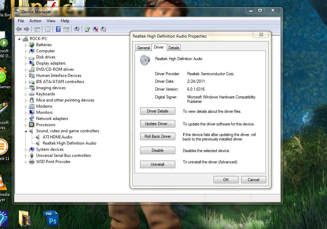Select the PSD Photoshop file on desktop
This screenshot has width=327, height=229.
coord(51,218)
